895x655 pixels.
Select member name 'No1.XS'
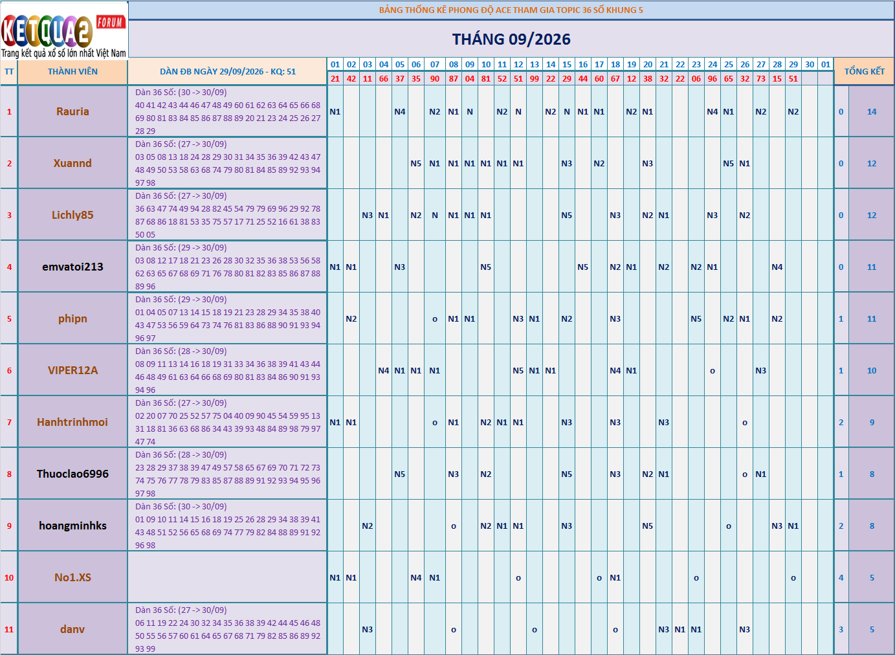click(72, 577)
